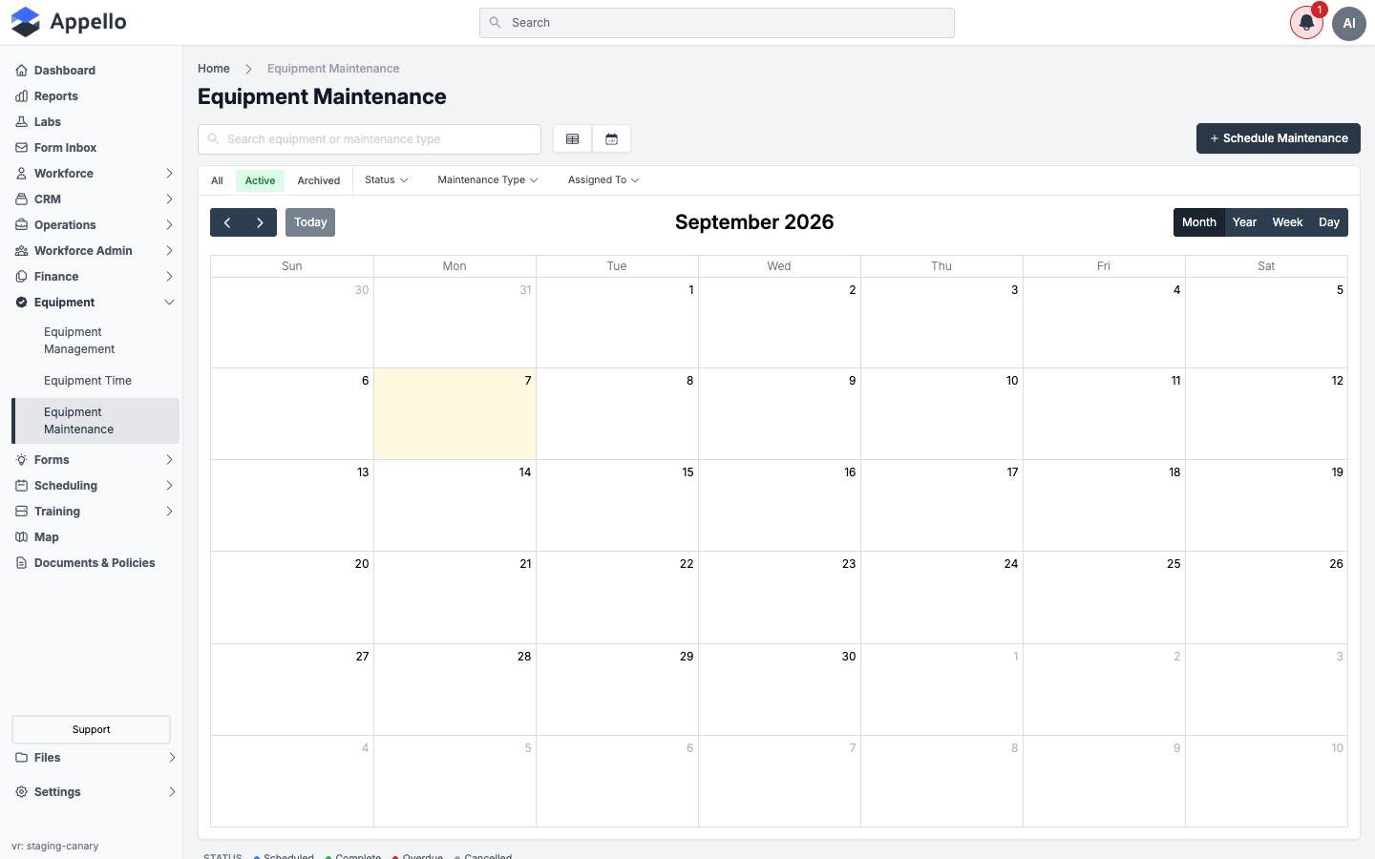Open the AI user avatar menu

click(x=1349, y=23)
